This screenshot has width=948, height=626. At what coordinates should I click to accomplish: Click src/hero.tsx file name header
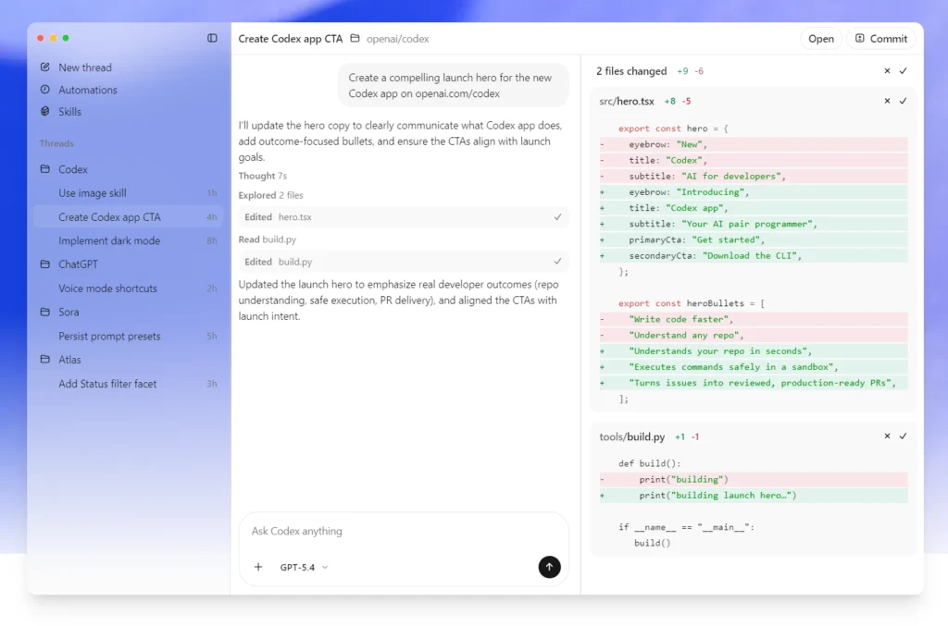(x=627, y=101)
